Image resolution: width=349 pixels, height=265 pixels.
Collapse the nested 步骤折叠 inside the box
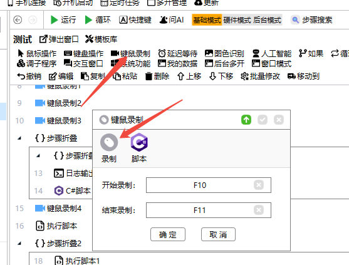coord(38,156)
